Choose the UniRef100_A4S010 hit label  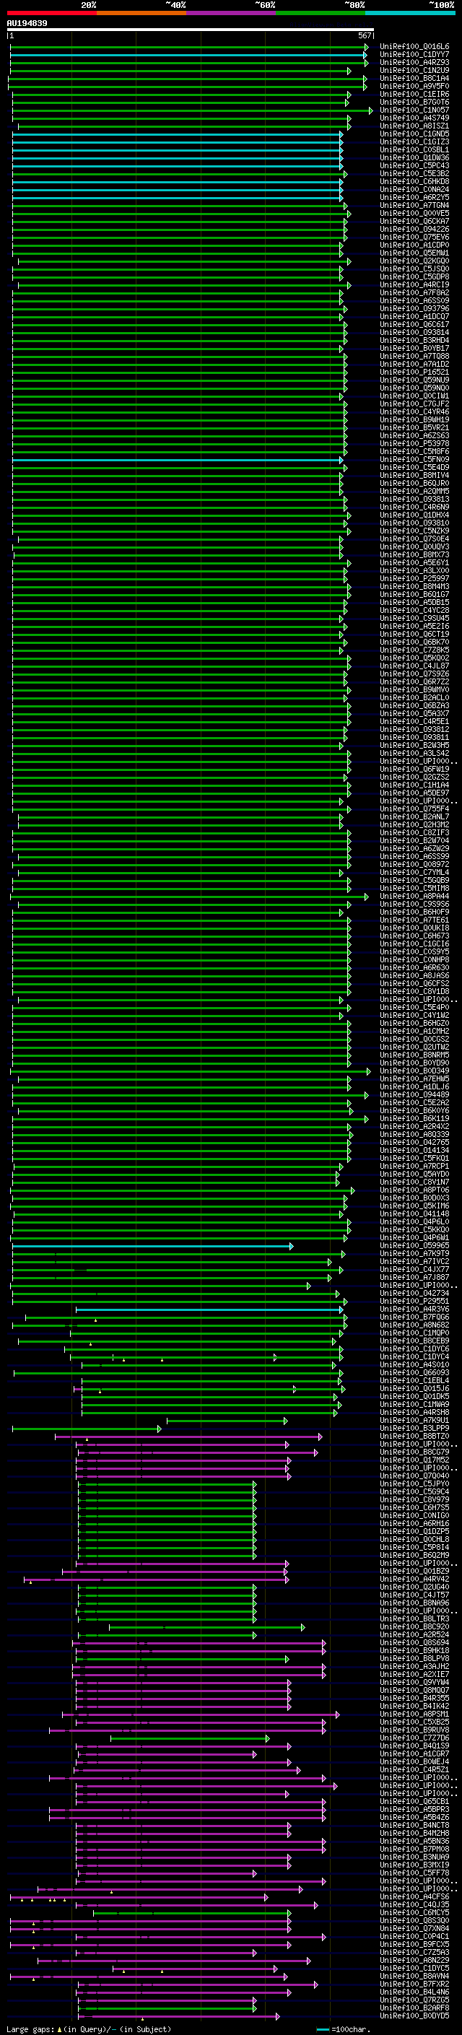coord(414,1364)
